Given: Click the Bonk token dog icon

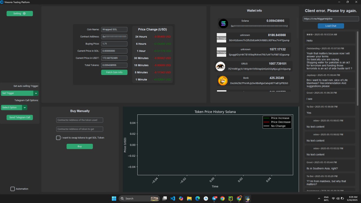Looking at the screenshot, I should pos(223,81).
